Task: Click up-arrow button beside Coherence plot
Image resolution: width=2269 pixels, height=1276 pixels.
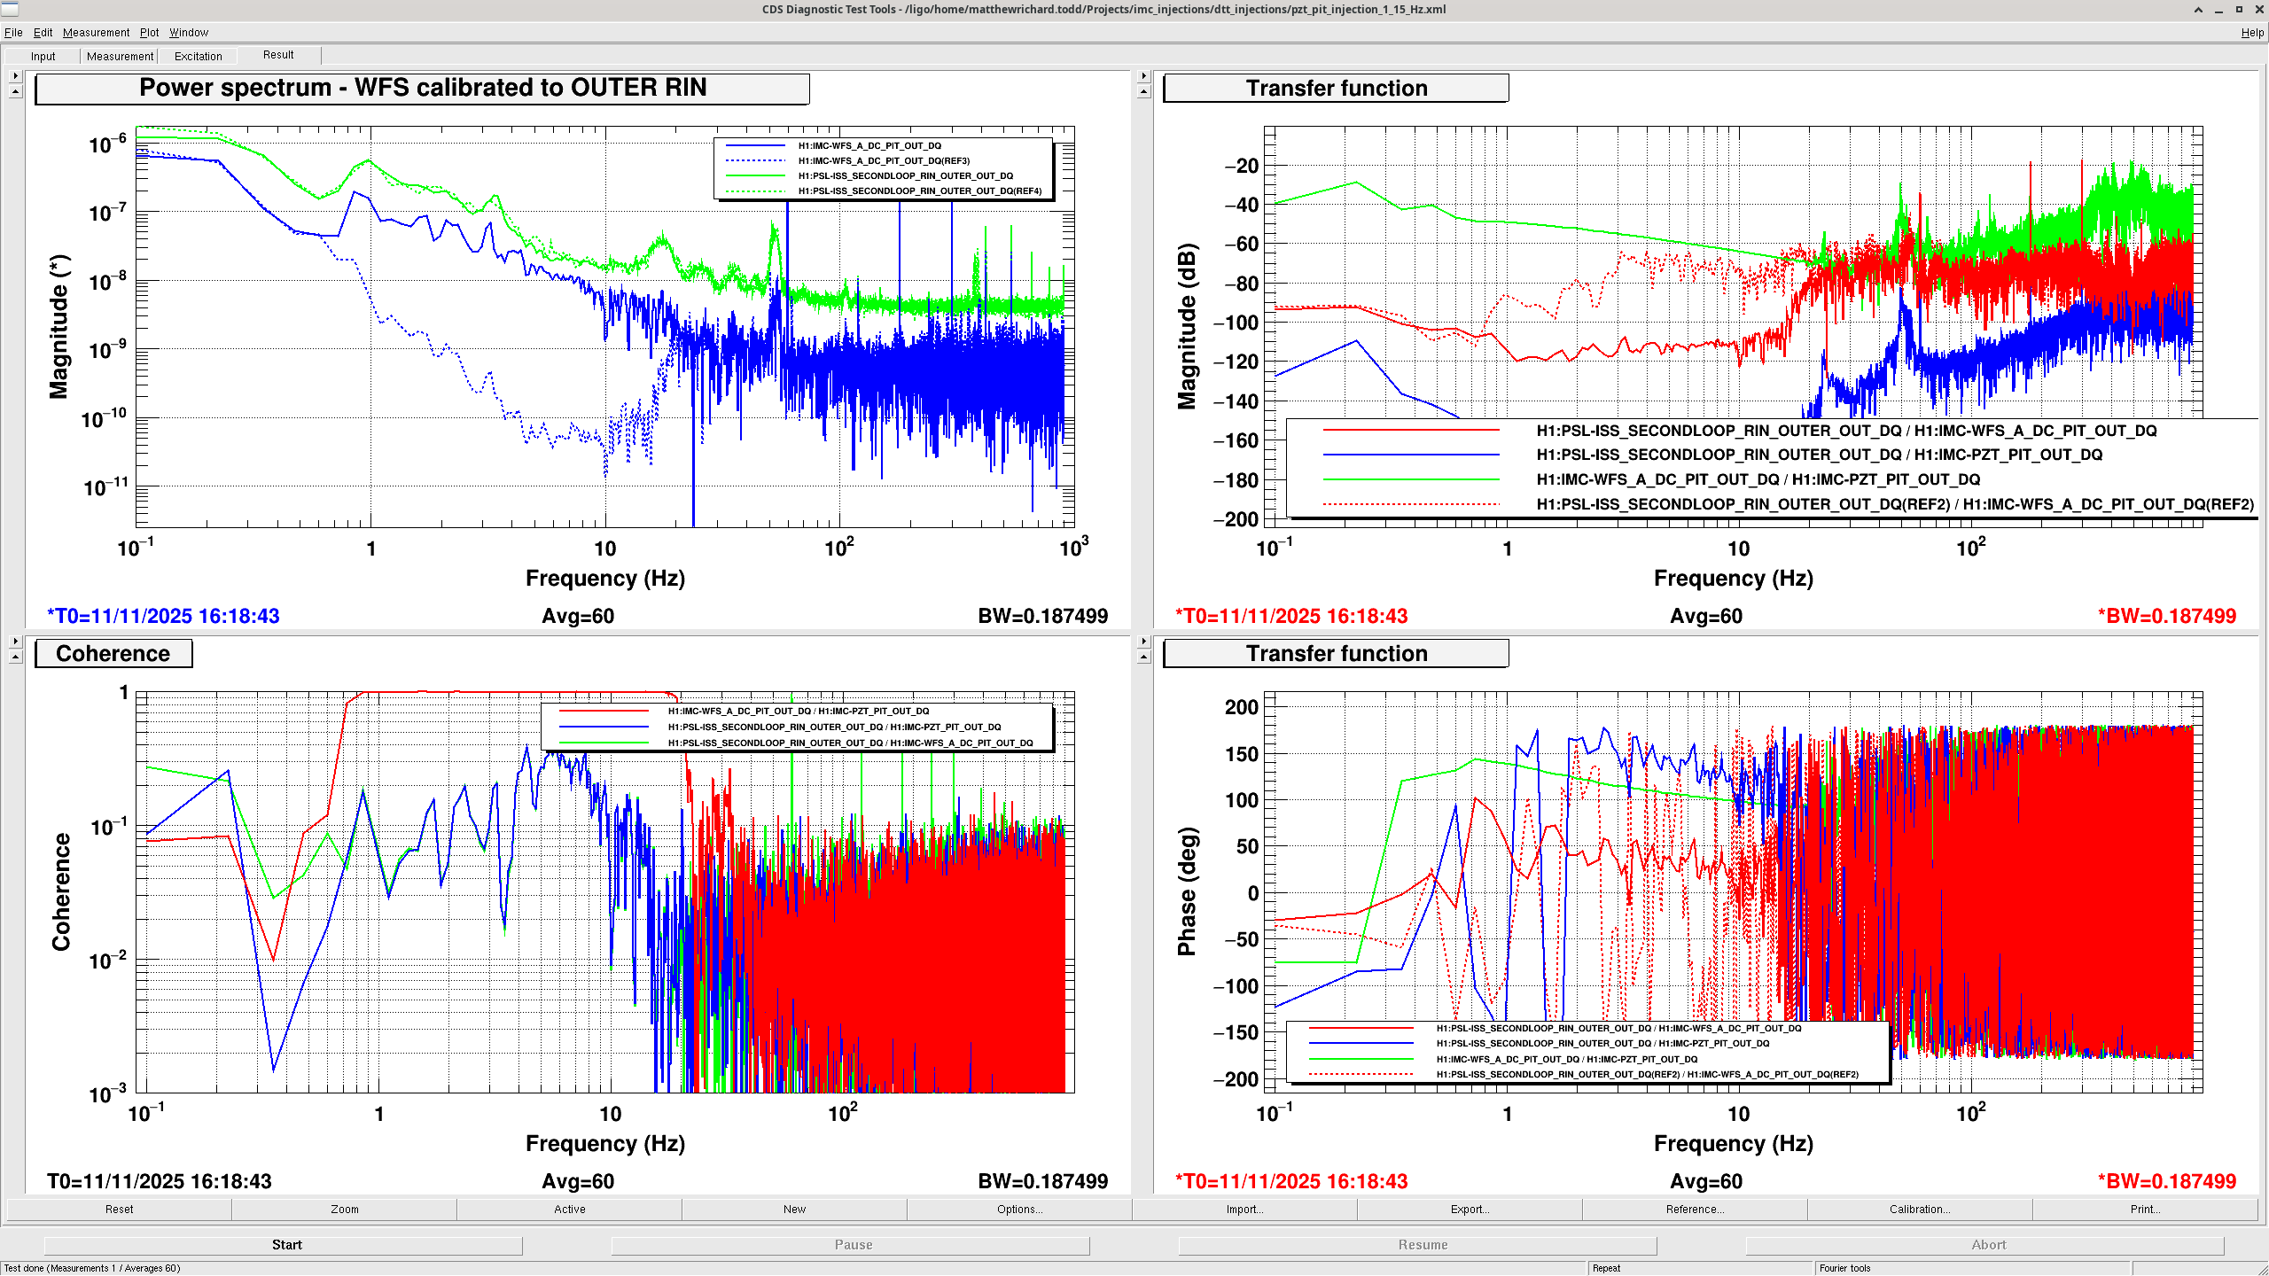Action: click(x=15, y=657)
